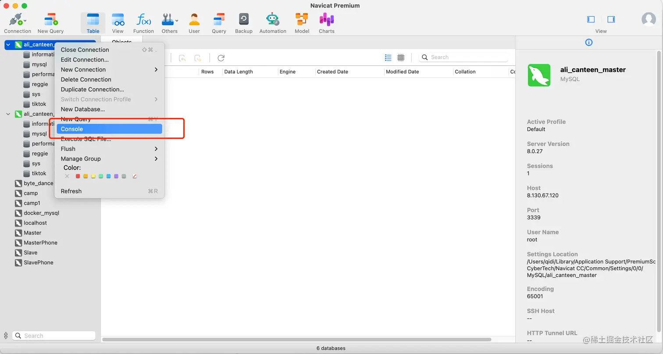This screenshot has width=663, height=354.
Task: Open the Model toolbar button
Action: 302,23
